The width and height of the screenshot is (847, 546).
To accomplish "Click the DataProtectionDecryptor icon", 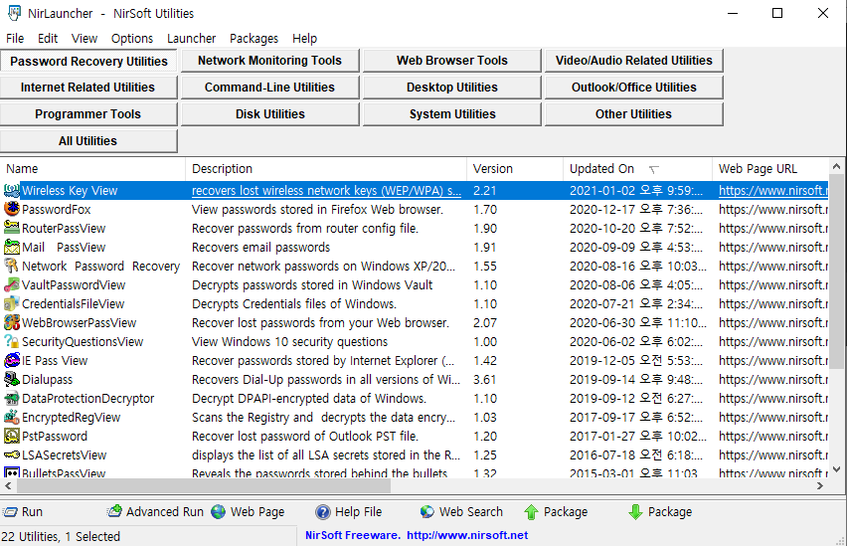I will click(11, 398).
